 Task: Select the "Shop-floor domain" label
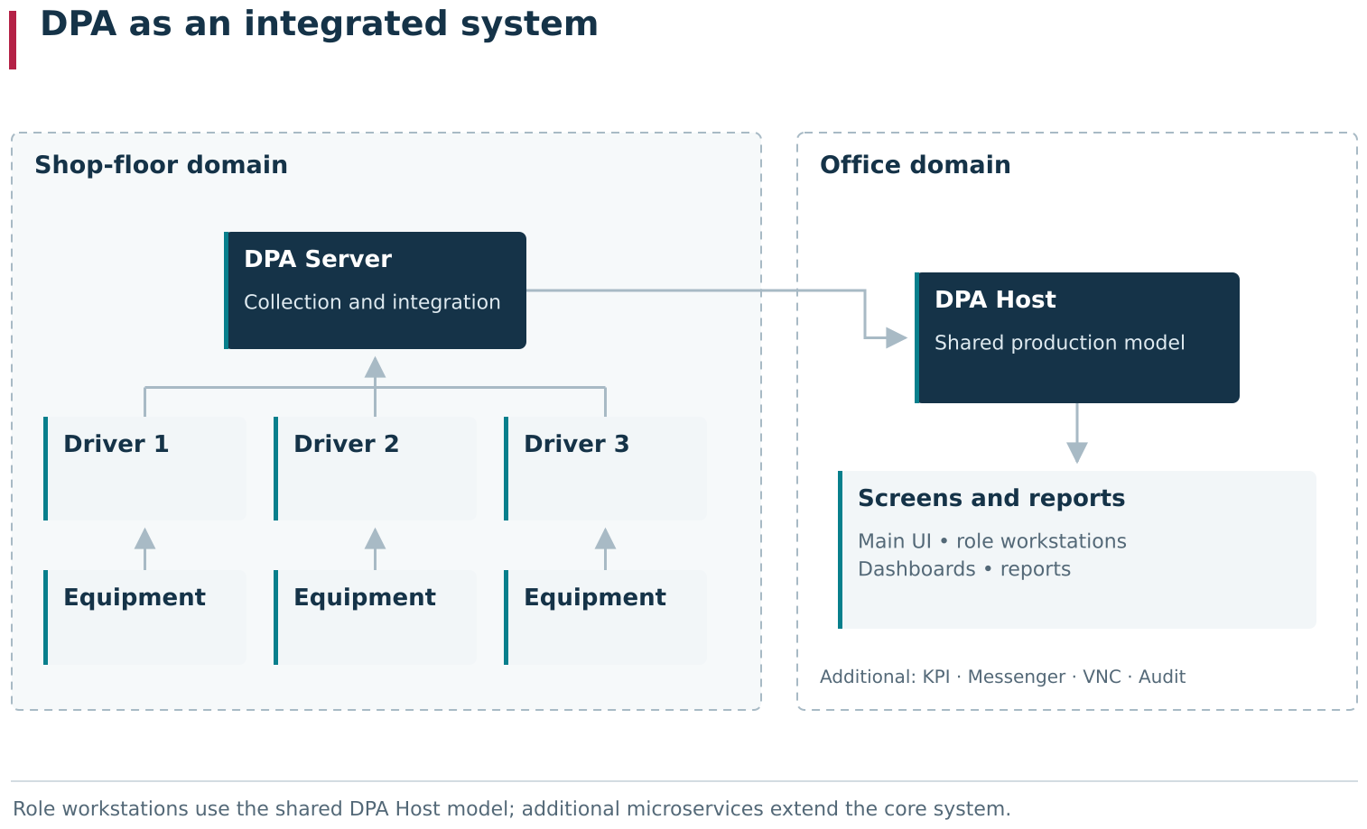click(161, 165)
